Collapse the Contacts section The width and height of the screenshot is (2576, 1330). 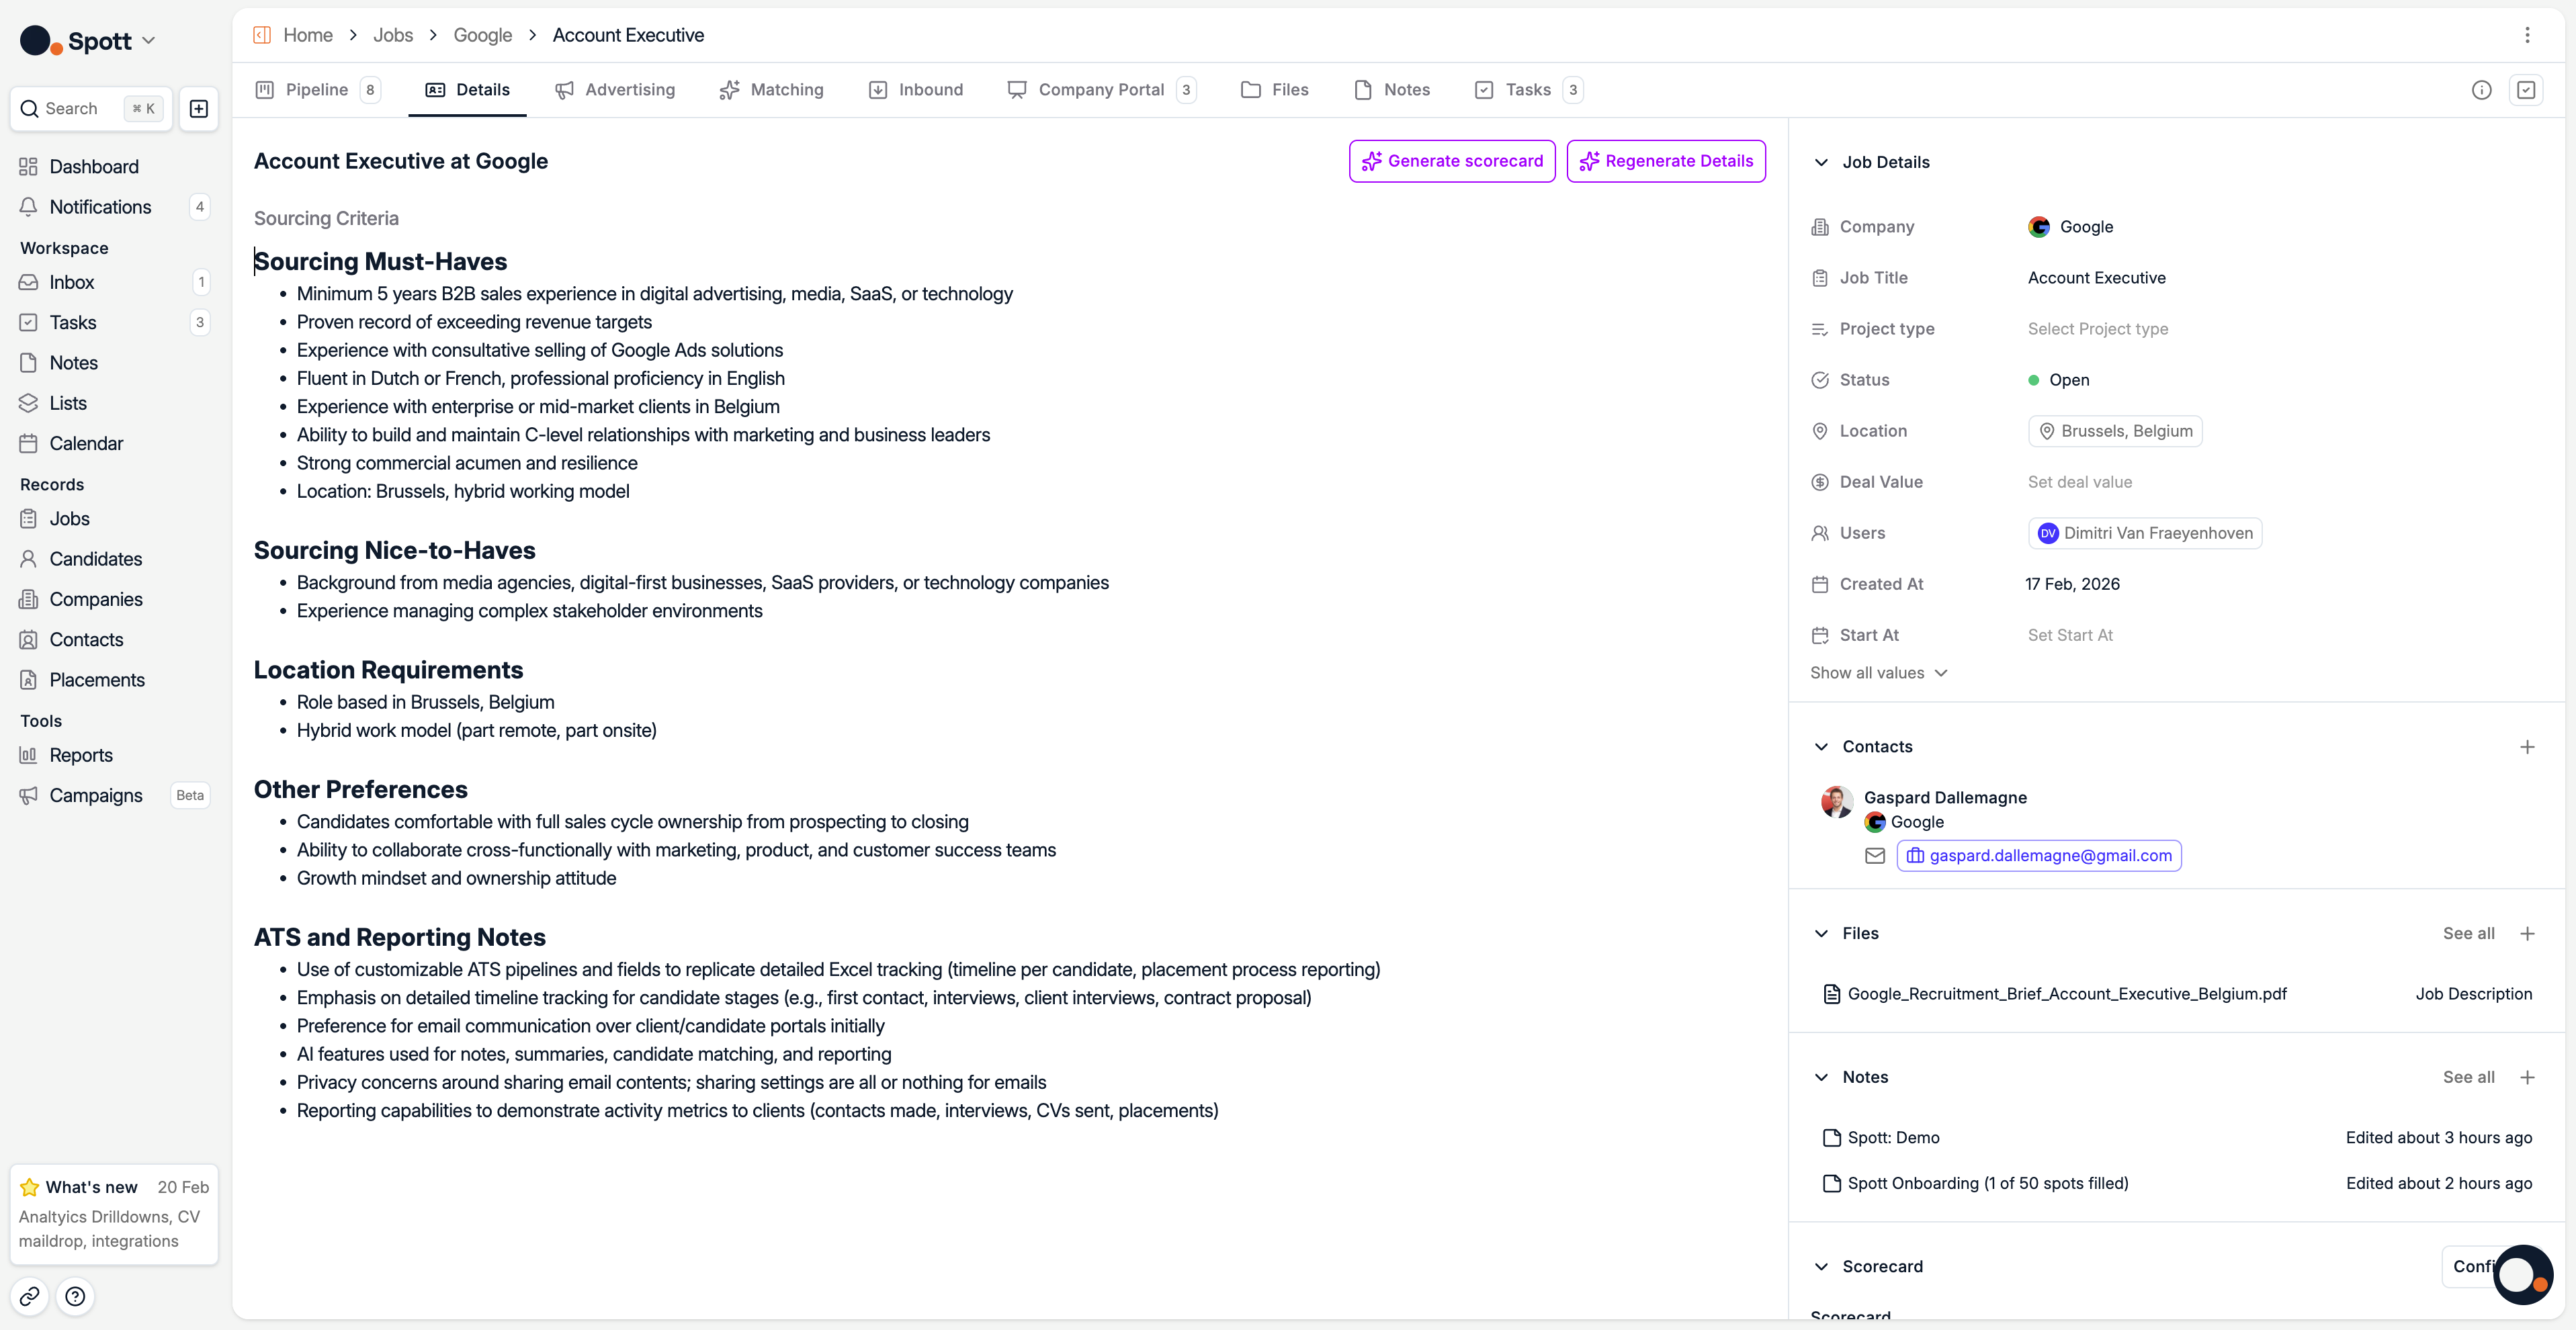1821,747
